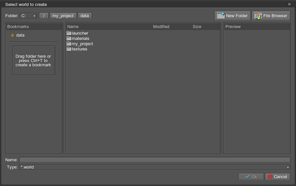Click the launcher folder icon

(x=69, y=33)
